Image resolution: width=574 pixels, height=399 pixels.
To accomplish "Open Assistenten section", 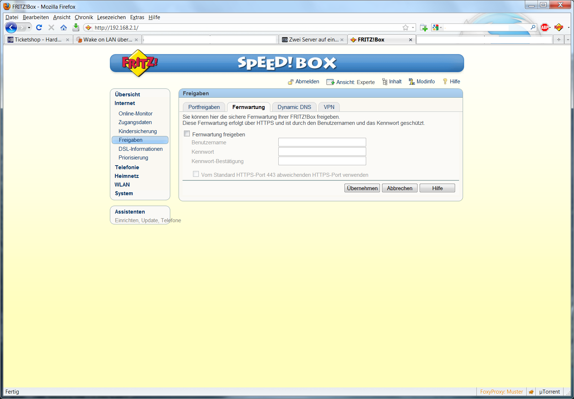I will 130,212.
